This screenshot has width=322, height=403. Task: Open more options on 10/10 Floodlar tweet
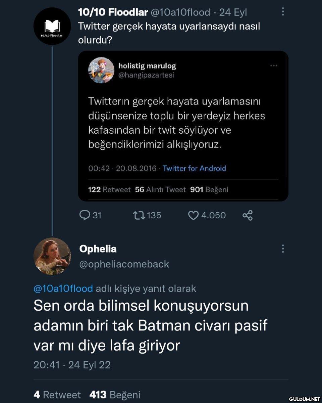pos(283,12)
